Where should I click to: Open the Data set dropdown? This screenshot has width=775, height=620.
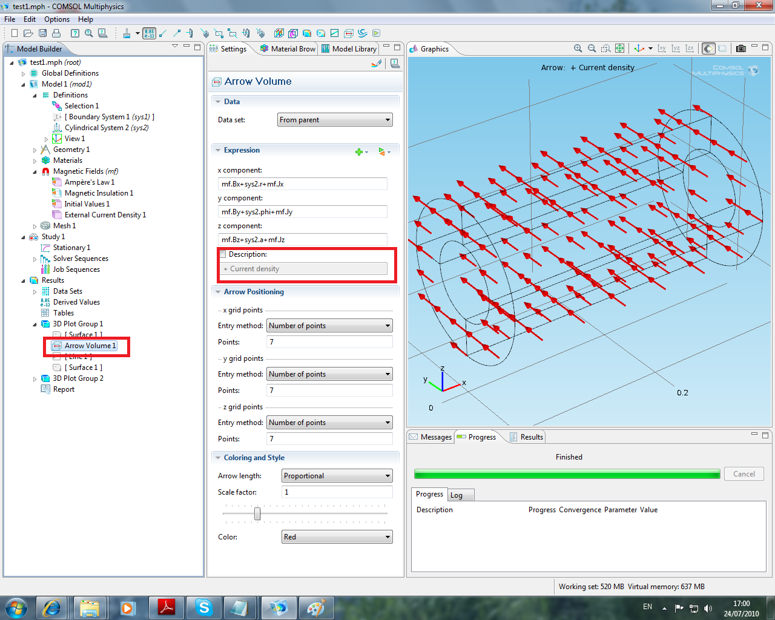pyautogui.click(x=335, y=120)
